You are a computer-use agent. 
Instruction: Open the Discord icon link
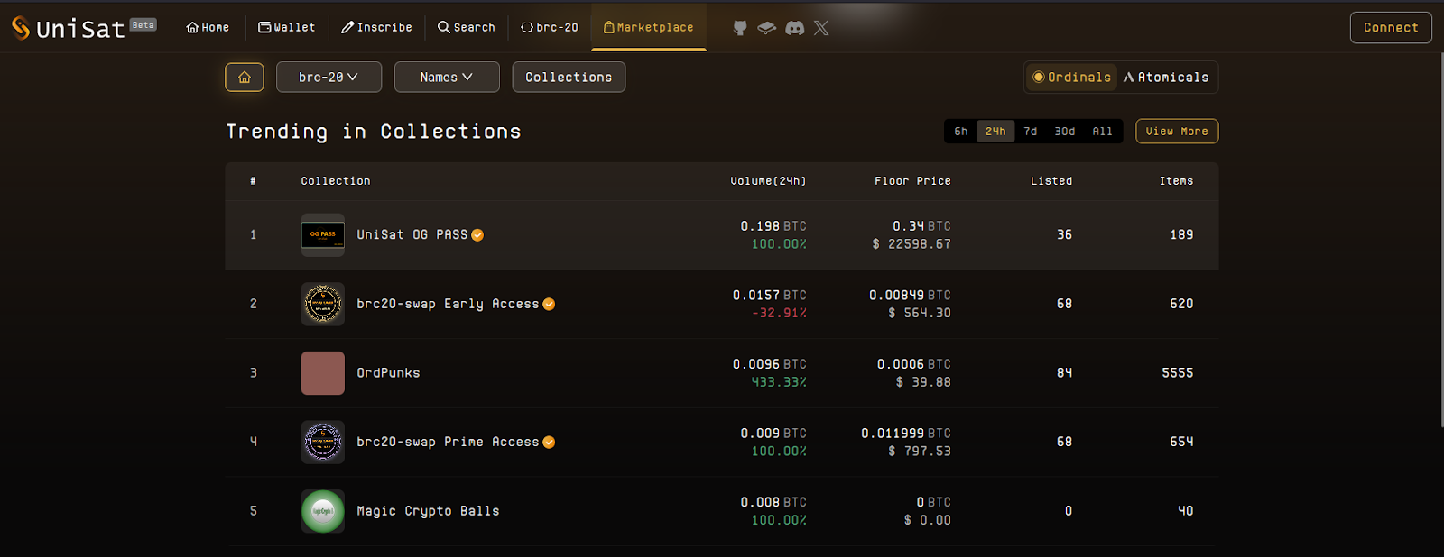click(x=794, y=28)
